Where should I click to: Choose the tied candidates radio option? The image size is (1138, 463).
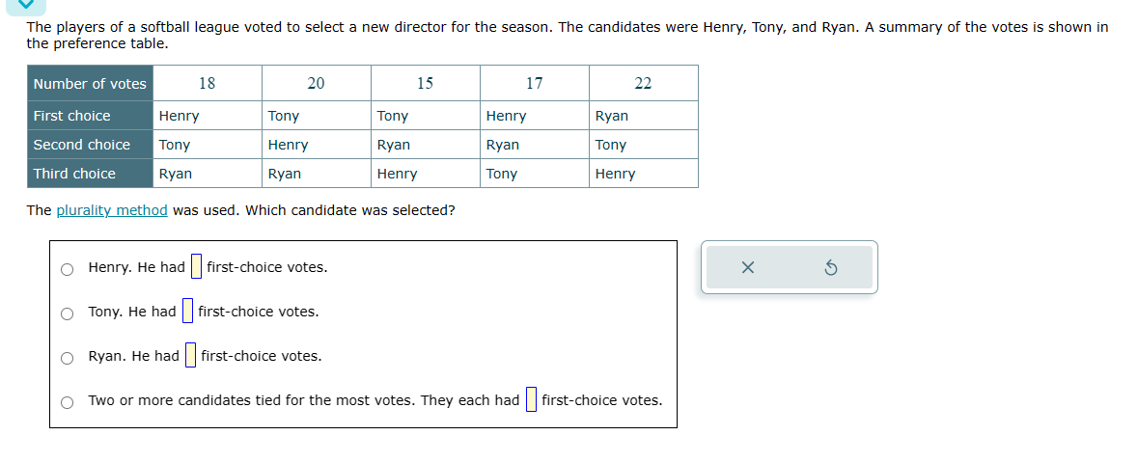(67, 402)
